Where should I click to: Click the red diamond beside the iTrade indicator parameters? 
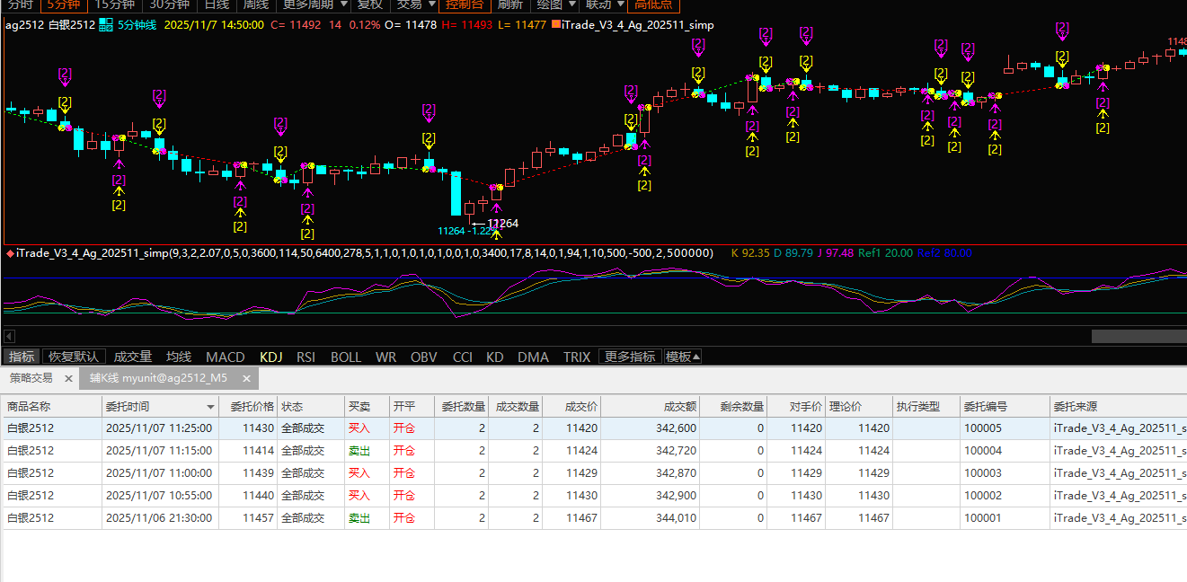10,254
